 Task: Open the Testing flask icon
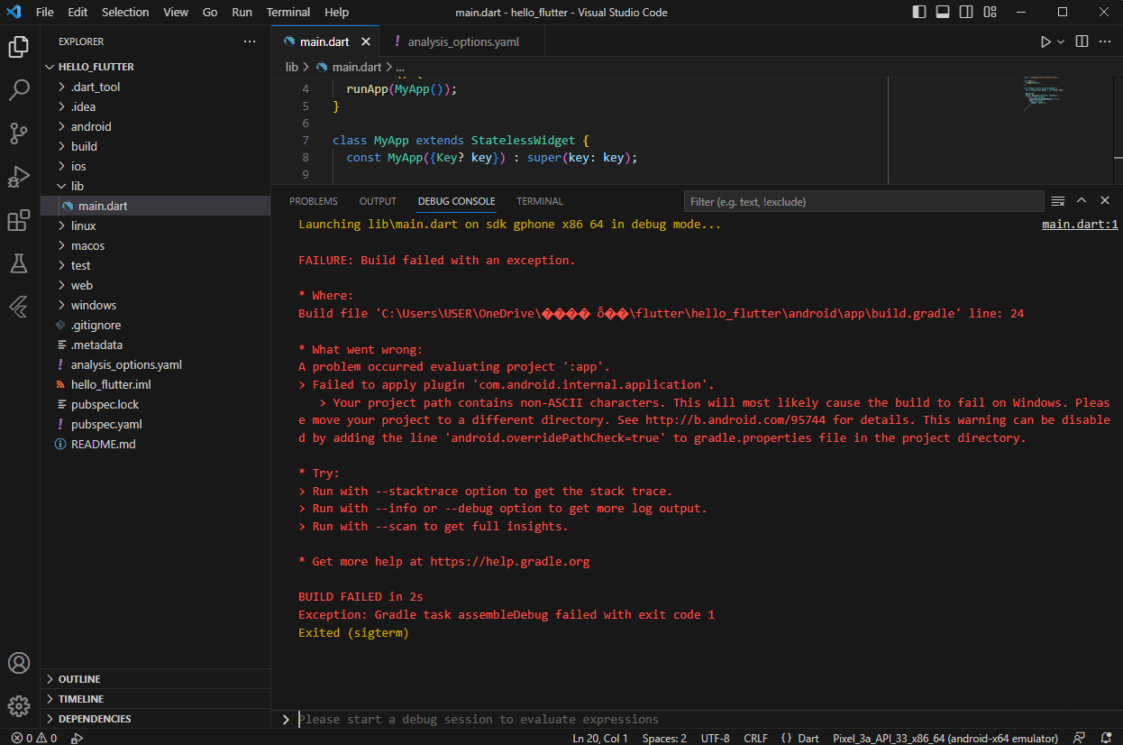coord(19,263)
